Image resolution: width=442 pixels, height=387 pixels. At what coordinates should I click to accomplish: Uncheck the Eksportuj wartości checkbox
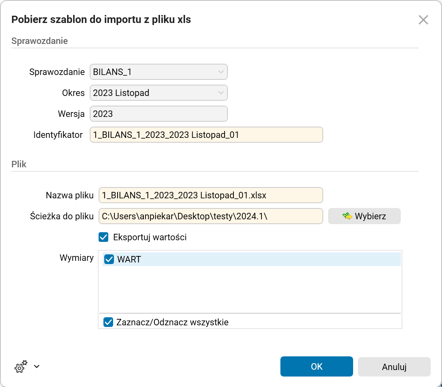104,237
